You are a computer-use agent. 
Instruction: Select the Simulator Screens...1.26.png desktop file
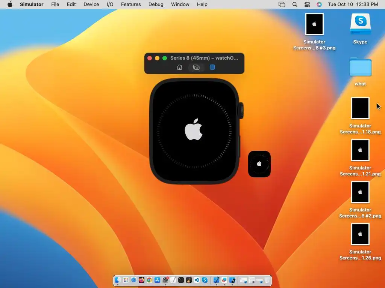coord(360,242)
